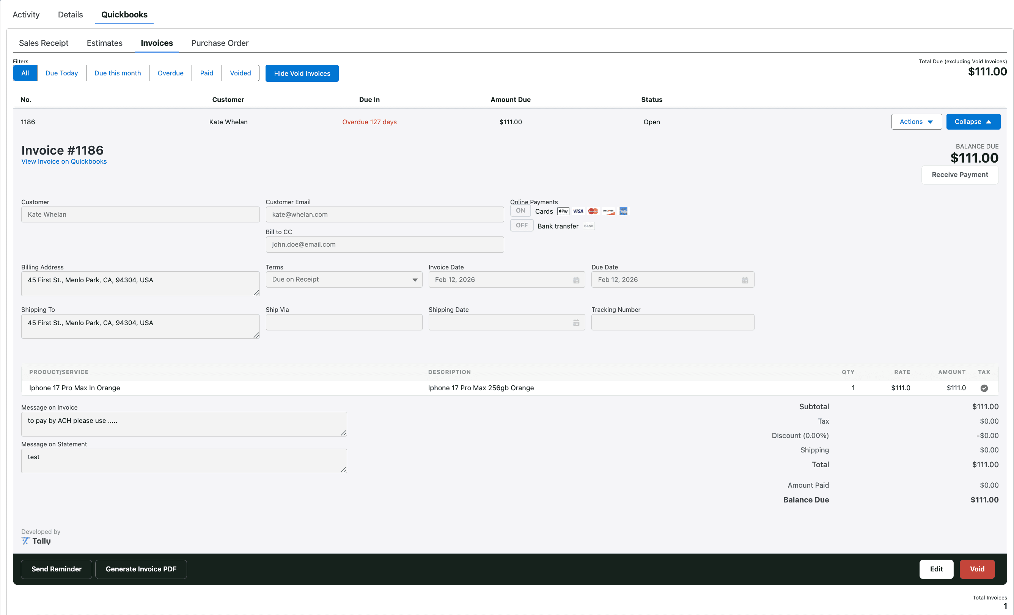Open View Invoice on Quickbooks link
The height and width of the screenshot is (615, 1014).
[64, 161]
